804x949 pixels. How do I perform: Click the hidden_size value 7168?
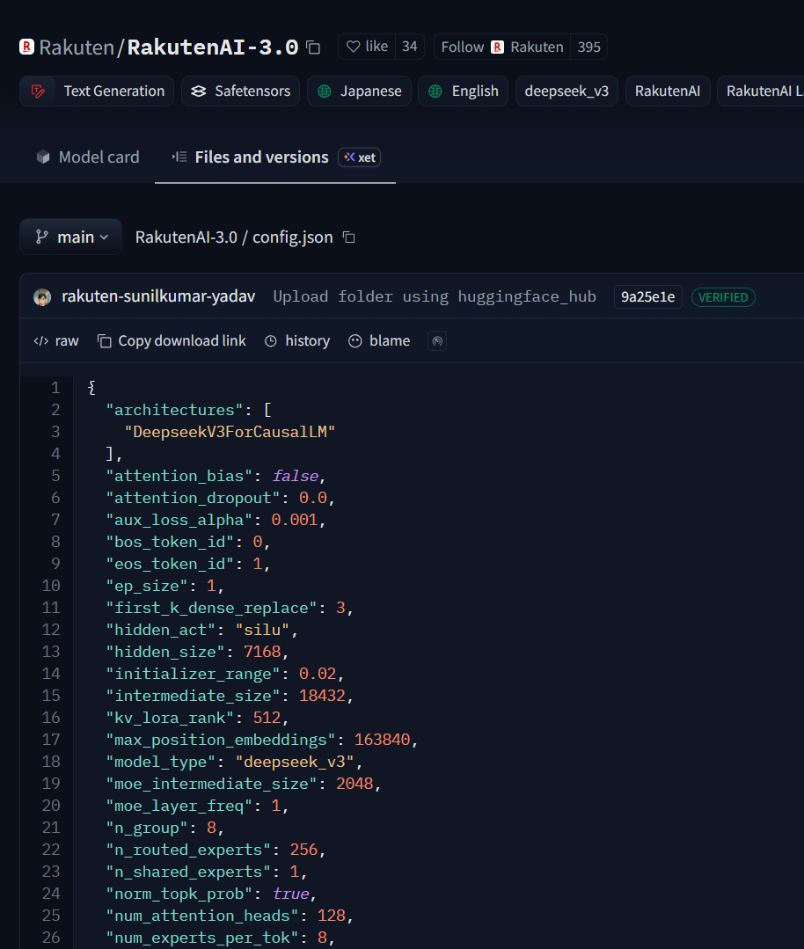(x=262, y=652)
